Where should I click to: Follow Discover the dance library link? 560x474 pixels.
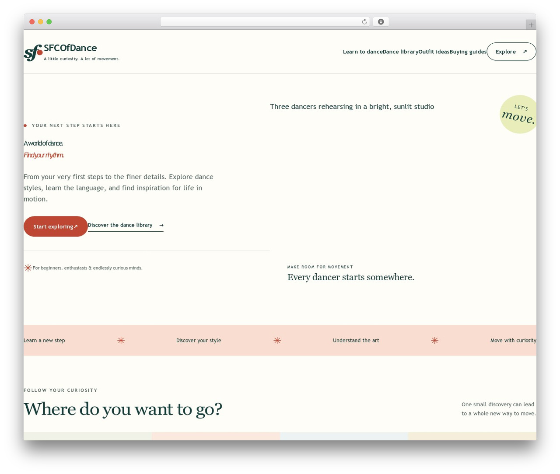pos(126,225)
